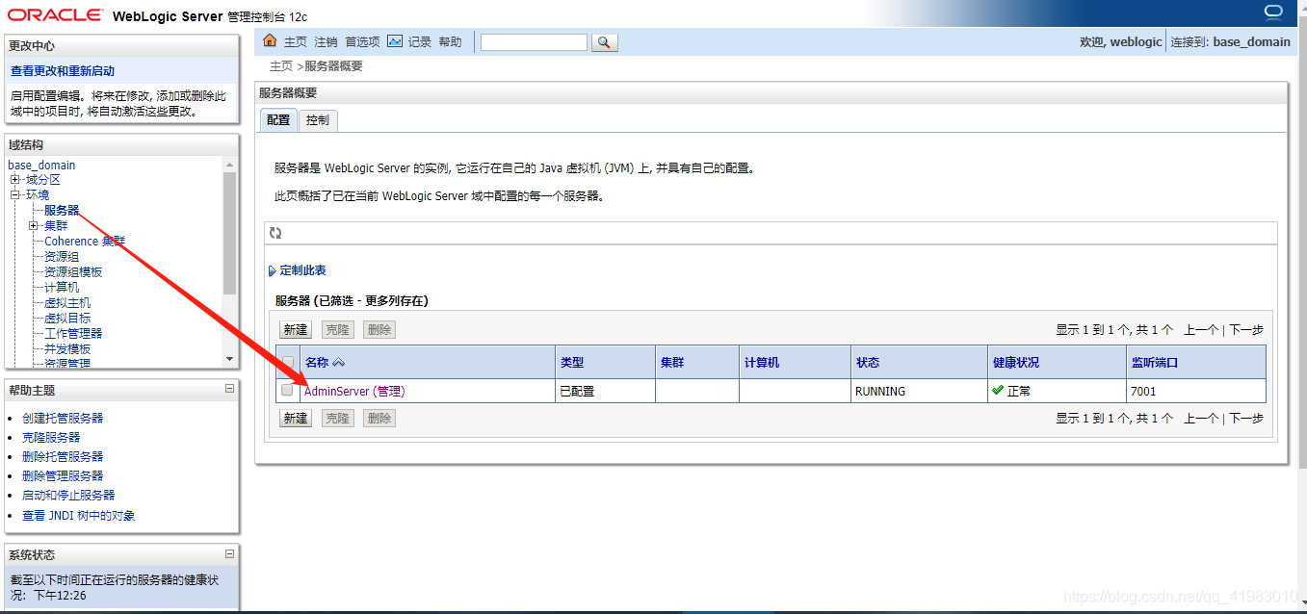1307x614 pixels.
Task: Click the record chart icon
Action: 395,41
